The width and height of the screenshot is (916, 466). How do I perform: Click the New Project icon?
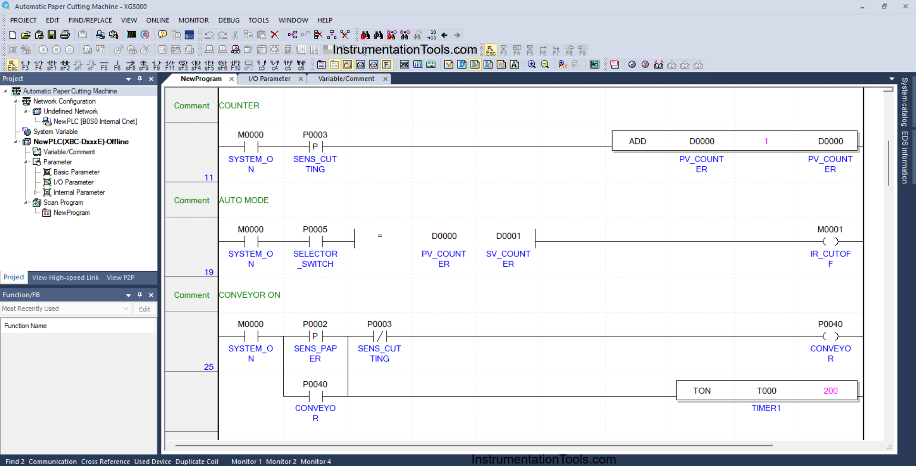pyautogui.click(x=13, y=35)
